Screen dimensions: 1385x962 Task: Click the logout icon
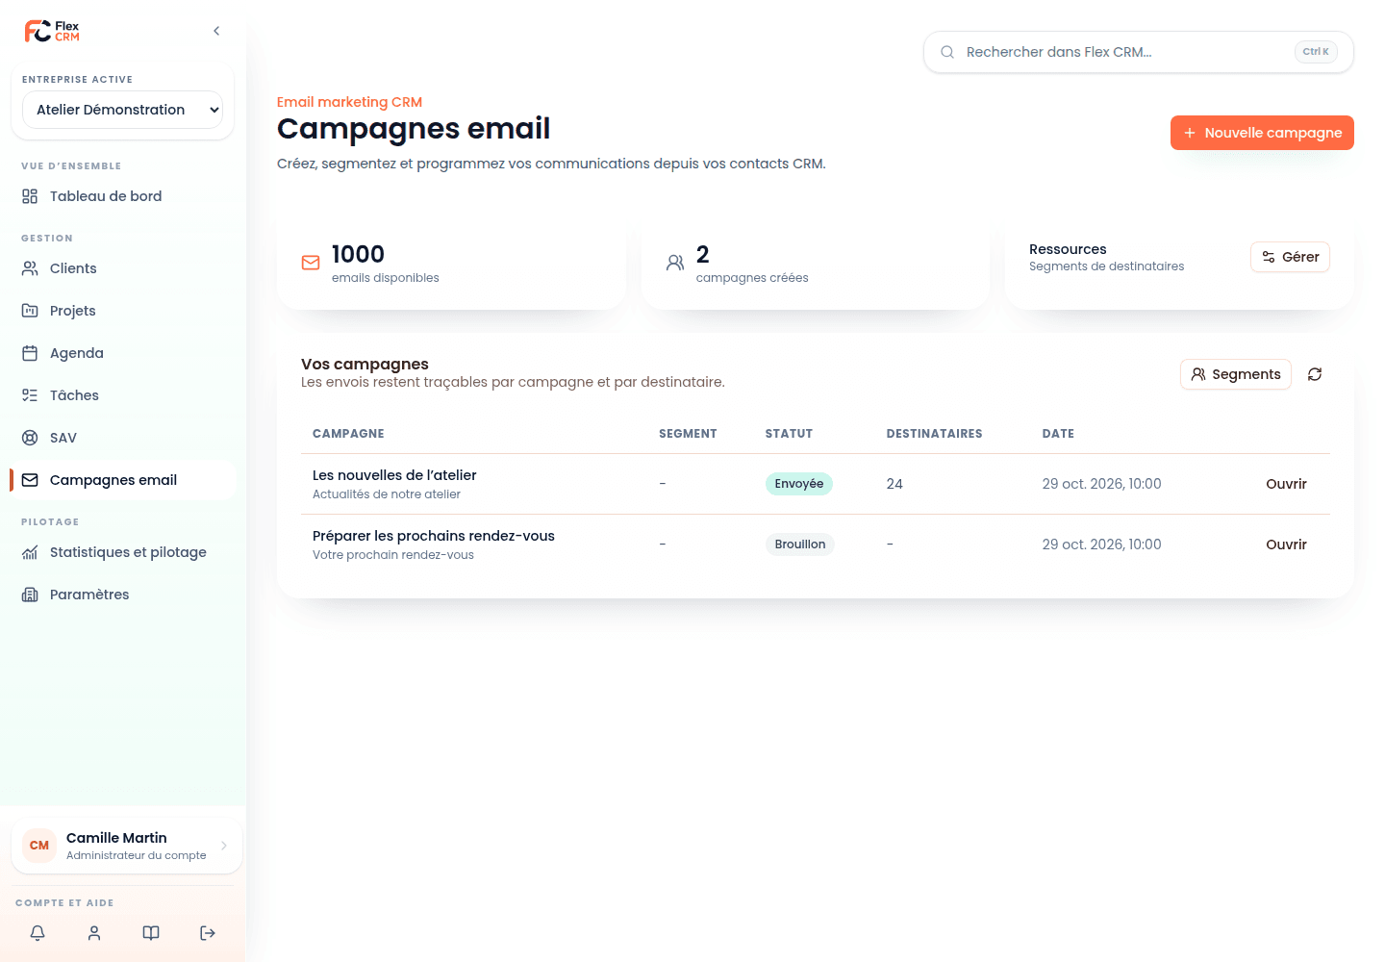[208, 933]
